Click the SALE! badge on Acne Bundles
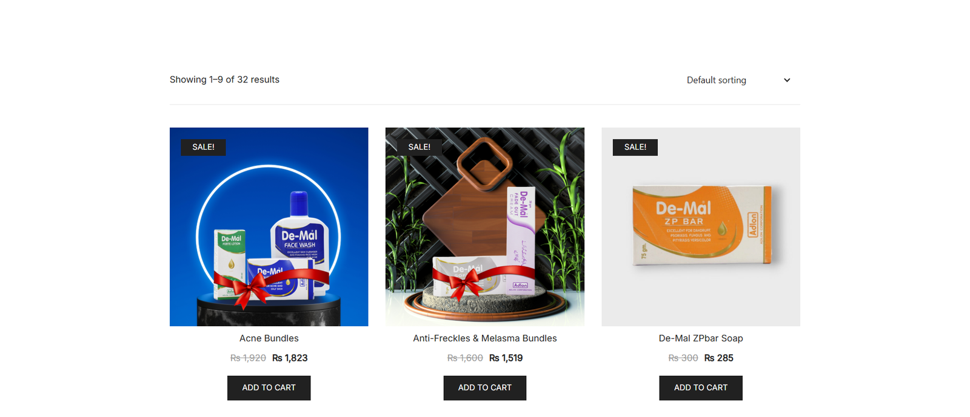 point(203,147)
